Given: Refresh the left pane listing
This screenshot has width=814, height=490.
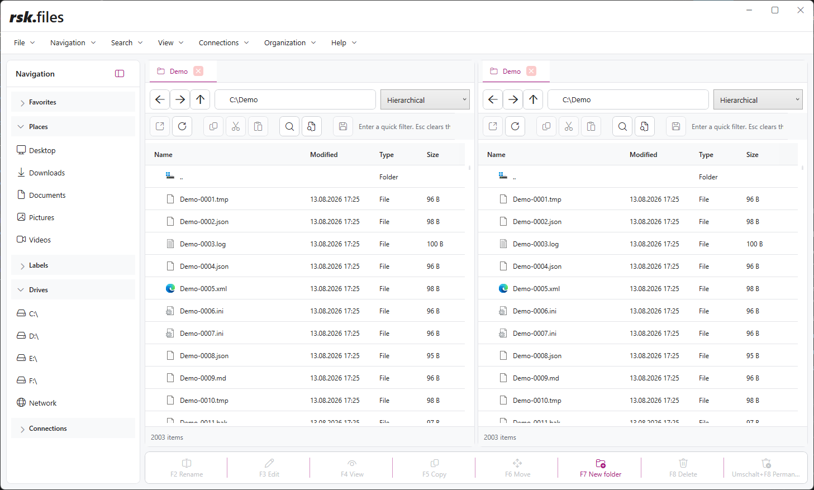Looking at the screenshot, I should tap(182, 126).
